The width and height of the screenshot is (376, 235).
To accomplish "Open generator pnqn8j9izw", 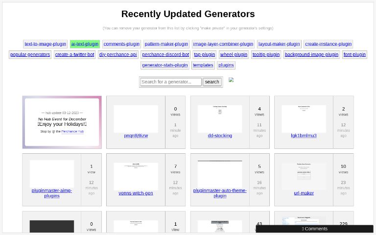I will point(136,136).
